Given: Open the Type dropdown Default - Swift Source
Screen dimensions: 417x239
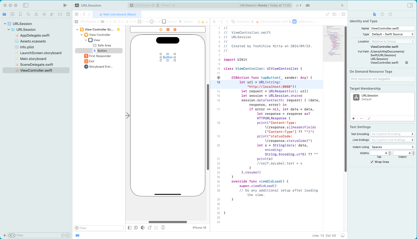Looking at the screenshot, I should (392, 34).
